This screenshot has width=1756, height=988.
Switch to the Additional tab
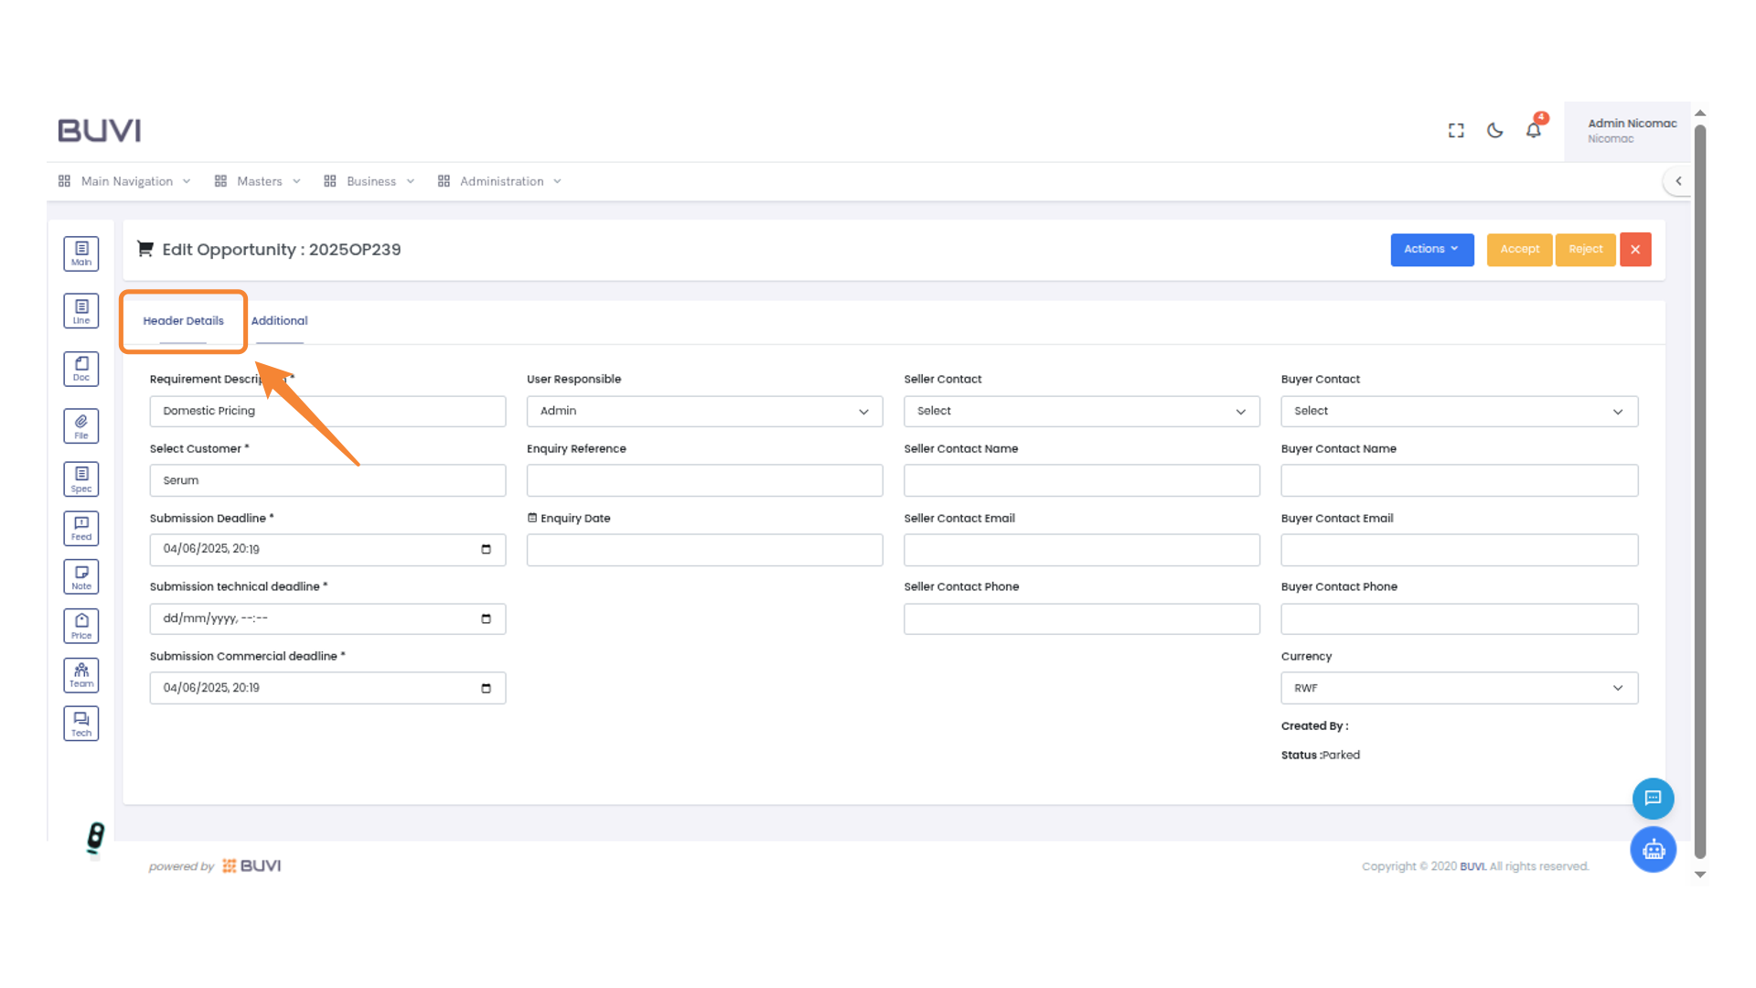(x=279, y=320)
